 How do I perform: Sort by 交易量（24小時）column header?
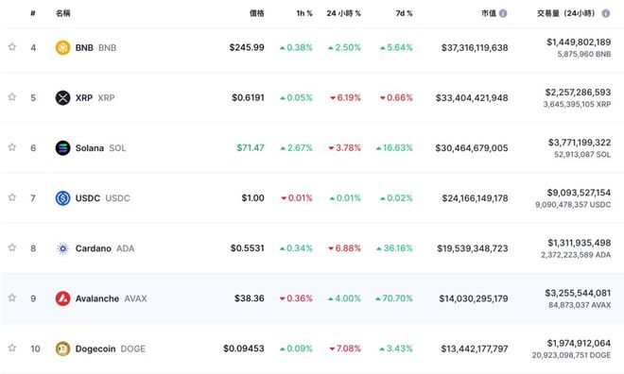(566, 13)
